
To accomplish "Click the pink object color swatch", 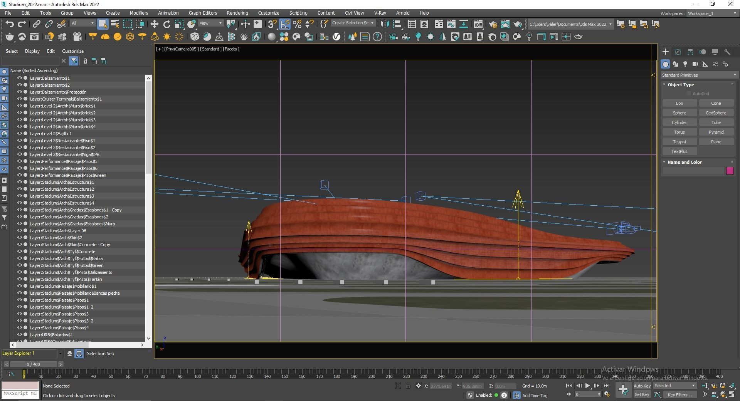I will (730, 171).
